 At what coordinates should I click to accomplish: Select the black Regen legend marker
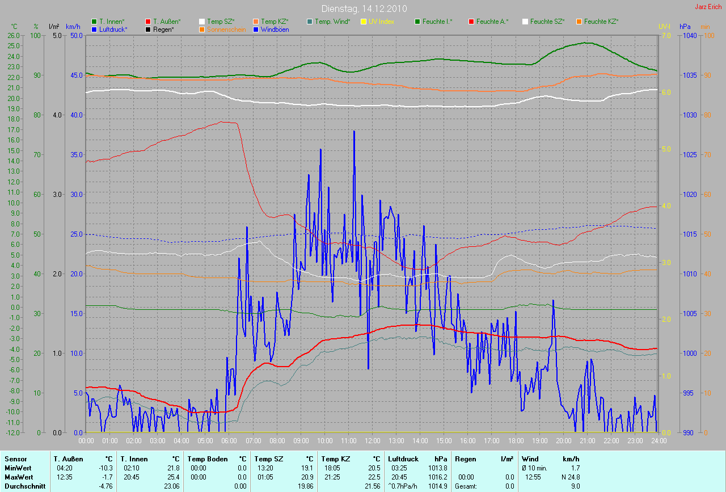coord(148,29)
